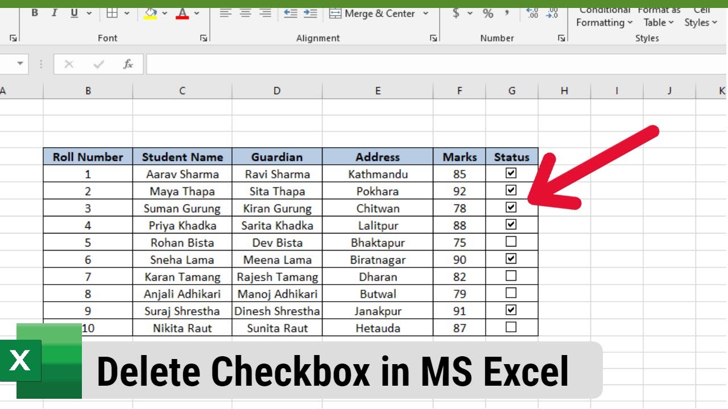Open Conditional Formatting menu
The image size is (728, 409).
[604, 17]
